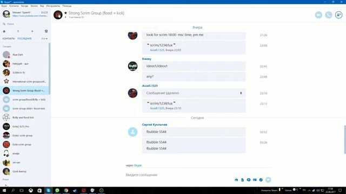Open the Skype menu
Screen dimensions: 346x194
click(x=4, y=6)
